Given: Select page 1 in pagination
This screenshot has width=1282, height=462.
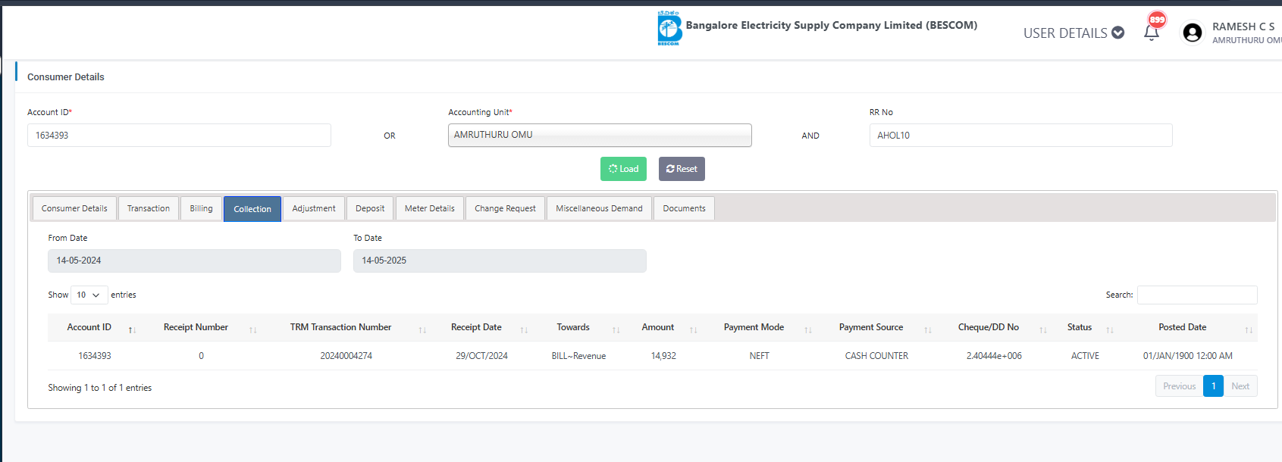Looking at the screenshot, I should [1213, 386].
